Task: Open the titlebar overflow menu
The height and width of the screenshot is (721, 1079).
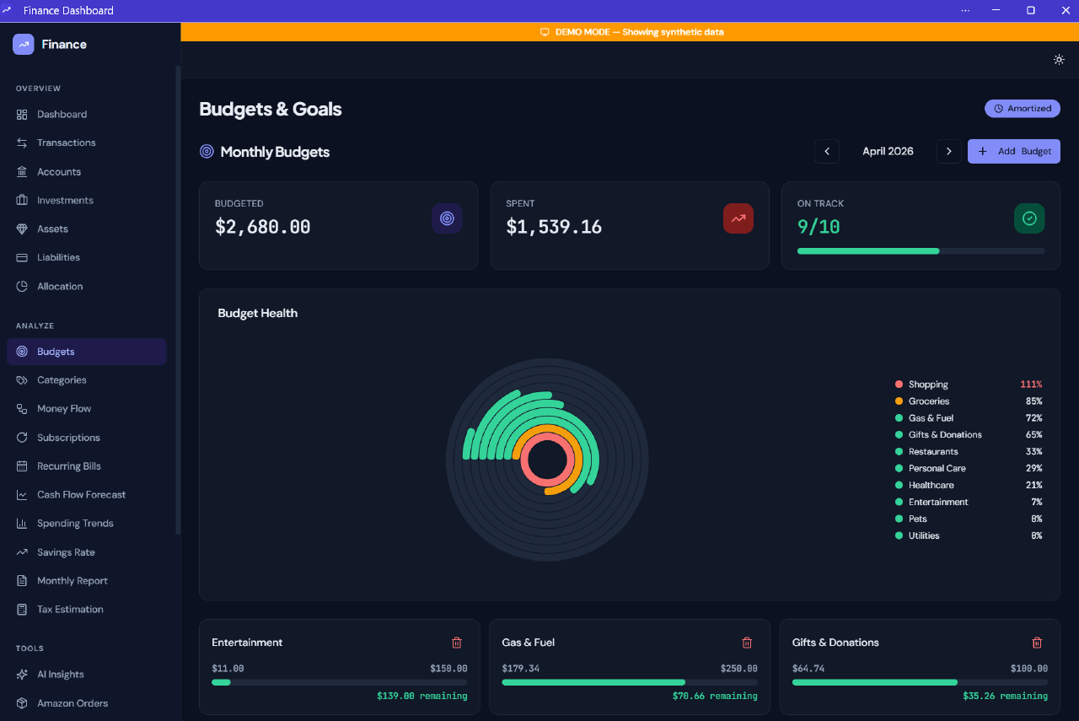Action: click(964, 10)
